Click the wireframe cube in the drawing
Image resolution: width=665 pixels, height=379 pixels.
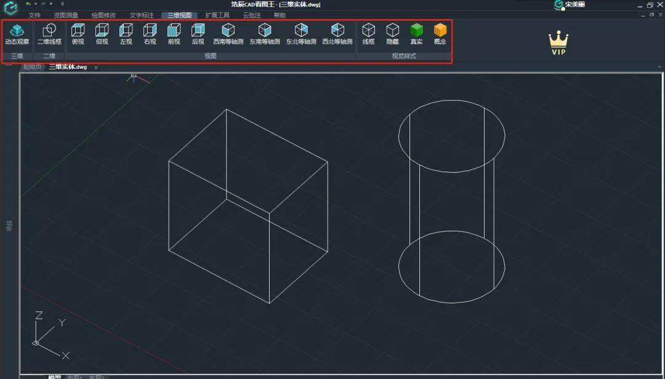(248, 206)
